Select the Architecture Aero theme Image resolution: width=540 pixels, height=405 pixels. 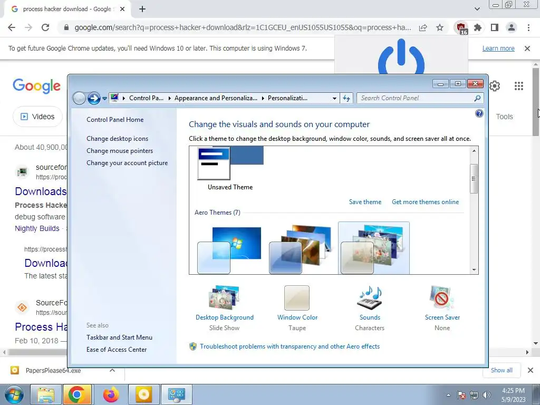[x=300, y=249]
